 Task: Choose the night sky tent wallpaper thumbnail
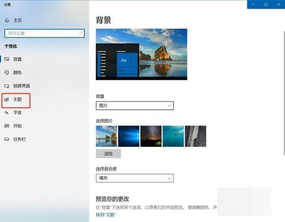coord(151,136)
